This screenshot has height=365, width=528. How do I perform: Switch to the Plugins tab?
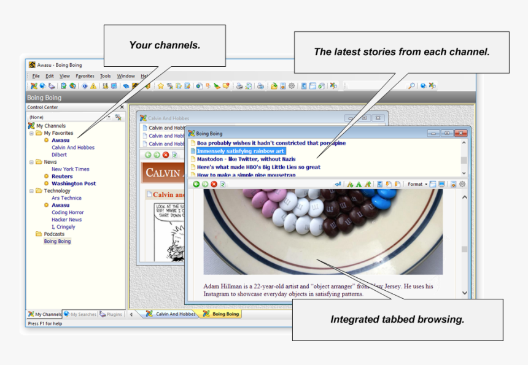(x=111, y=314)
